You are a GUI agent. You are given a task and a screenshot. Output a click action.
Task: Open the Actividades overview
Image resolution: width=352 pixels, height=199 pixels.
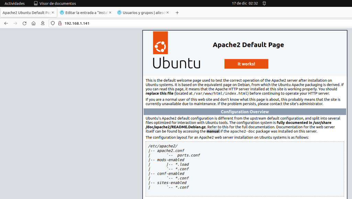(14, 3)
